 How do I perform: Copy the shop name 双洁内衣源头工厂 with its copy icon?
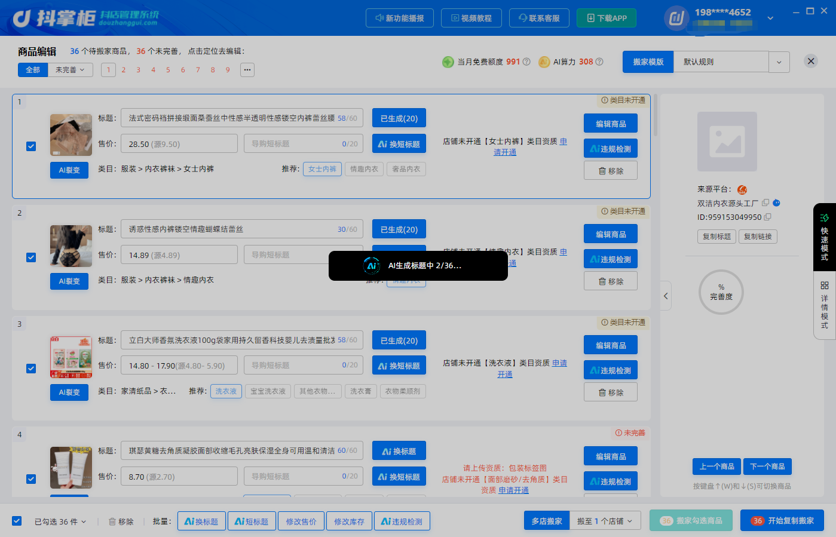click(765, 203)
